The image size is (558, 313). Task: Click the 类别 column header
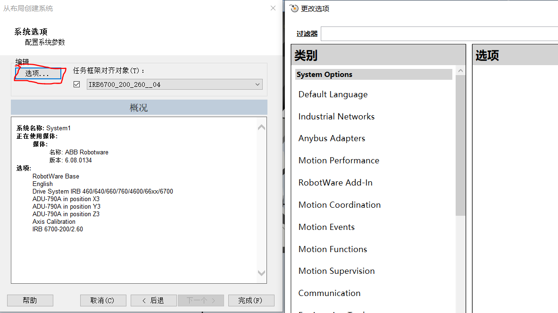(x=378, y=55)
